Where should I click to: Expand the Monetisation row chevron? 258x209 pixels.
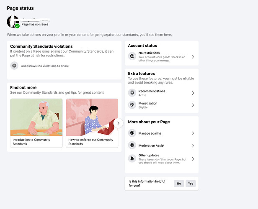click(193, 105)
